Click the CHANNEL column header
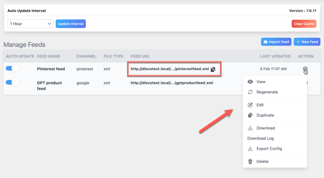Viewport: 324px width, 178px height. tap(86, 56)
